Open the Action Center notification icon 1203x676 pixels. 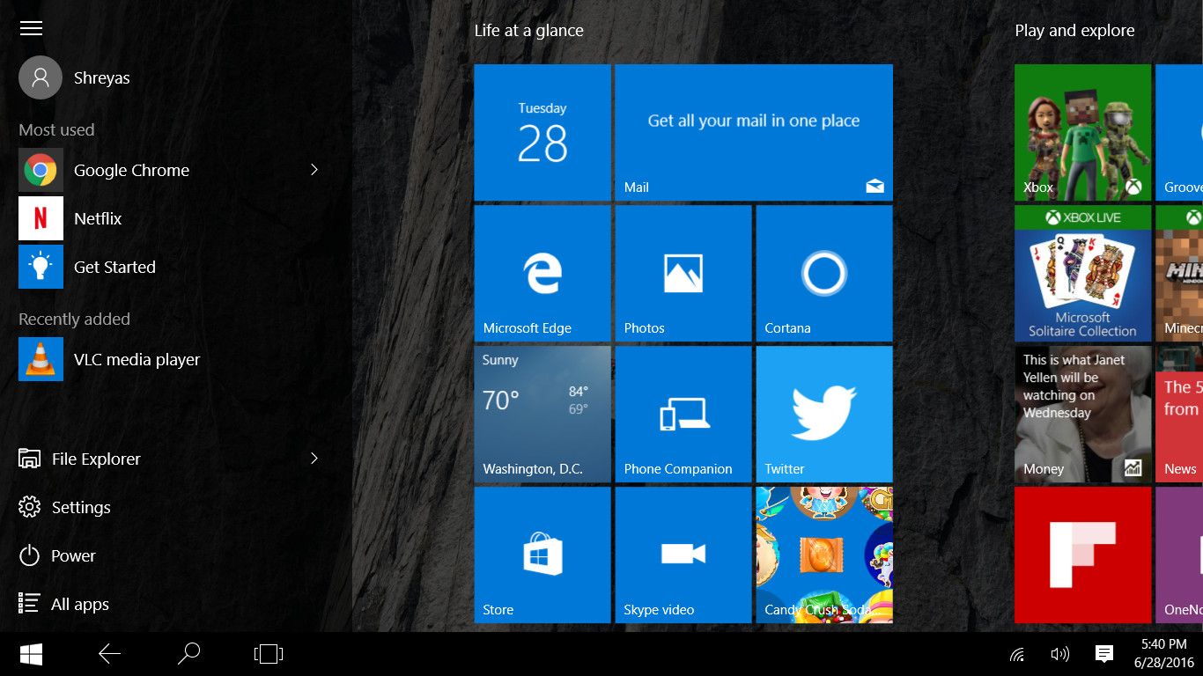point(1103,654)
